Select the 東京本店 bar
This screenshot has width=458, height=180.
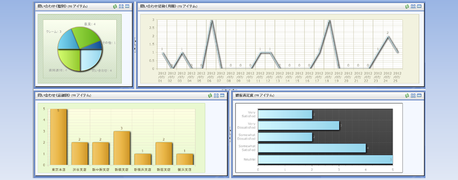pos(59,137)
